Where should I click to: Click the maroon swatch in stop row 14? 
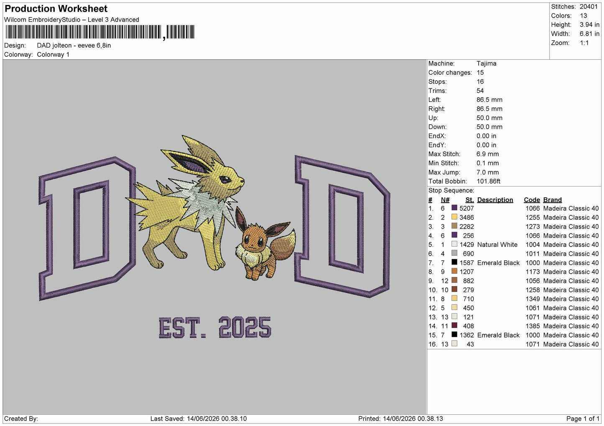click(x=454, y=325)
